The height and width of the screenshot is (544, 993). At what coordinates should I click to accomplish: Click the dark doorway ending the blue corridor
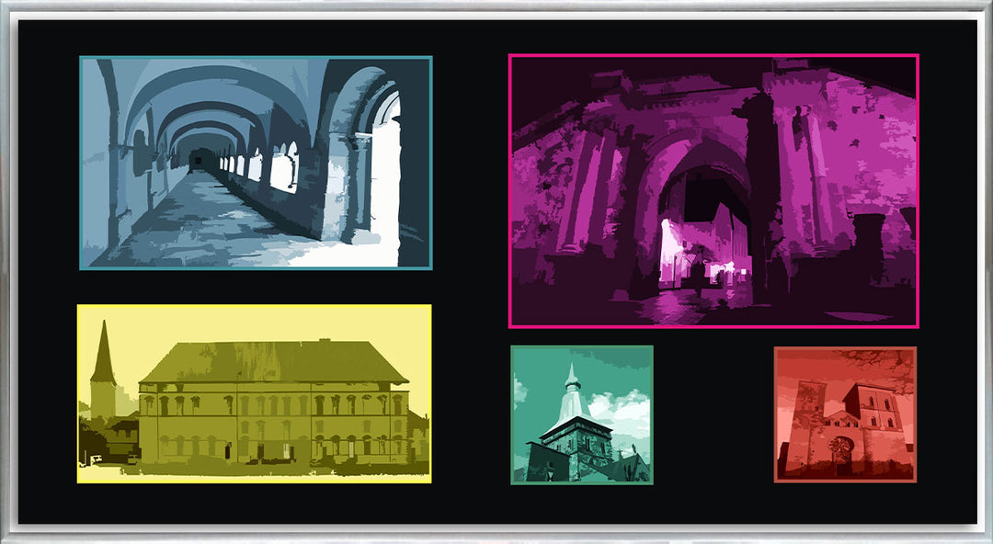tap(197, 160)
